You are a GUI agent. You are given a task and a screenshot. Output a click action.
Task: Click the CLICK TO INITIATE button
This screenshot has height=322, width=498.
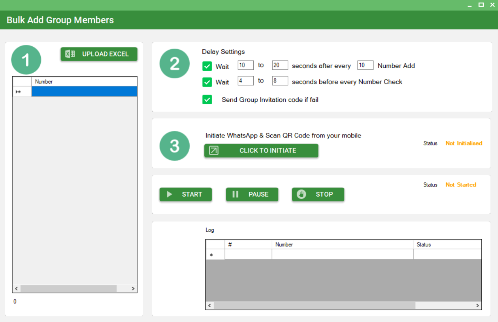coord(261,151)
